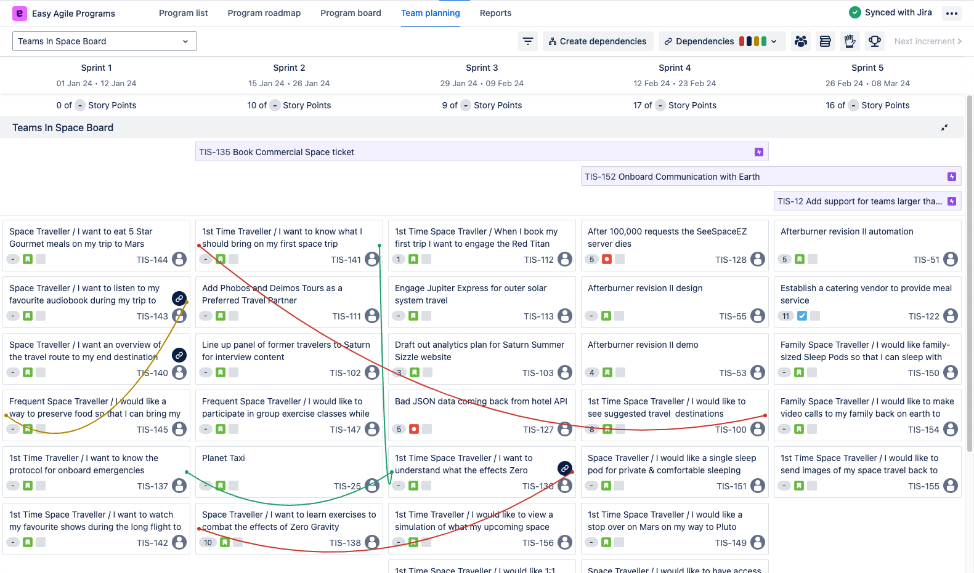
Task: Click the 11-point badge on TIS-122
Action: [786, 316]
